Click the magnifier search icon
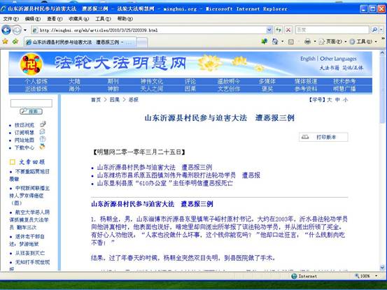 [374, 30]
